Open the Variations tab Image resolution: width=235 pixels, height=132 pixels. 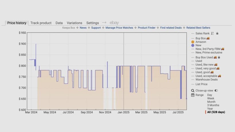75,23
